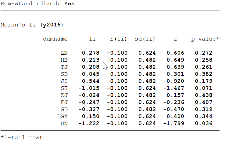This screenshot has height=146, width=251.
Task: Click the 'sd(Ii)' column header
Action: (x=145, y=39)
